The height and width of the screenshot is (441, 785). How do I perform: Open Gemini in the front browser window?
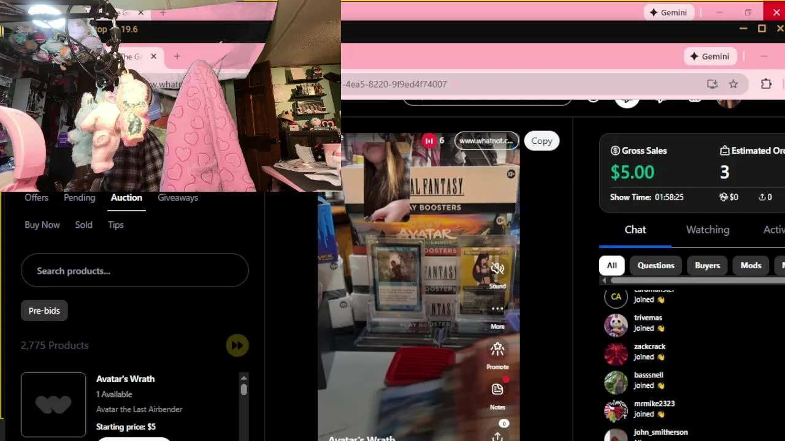tap(710, 56)
